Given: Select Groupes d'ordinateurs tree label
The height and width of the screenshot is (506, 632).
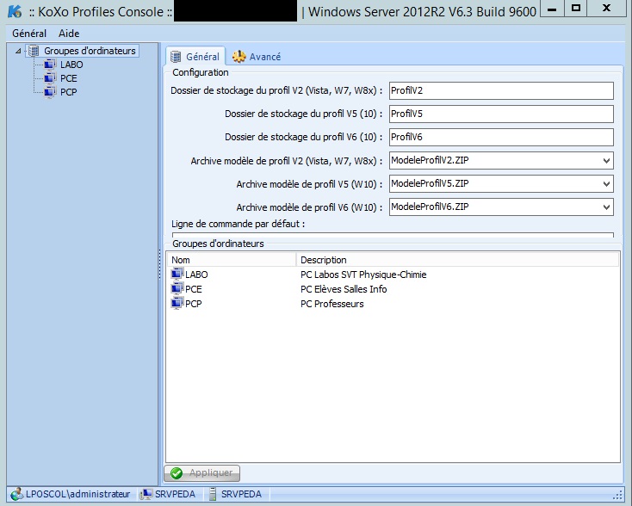Looking at the screenshot, I should tap(90, 51).
